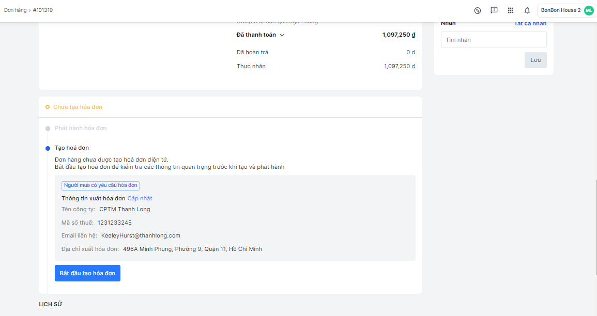Click the grey Phát hành hóa đơn step dot

point(48,129)
